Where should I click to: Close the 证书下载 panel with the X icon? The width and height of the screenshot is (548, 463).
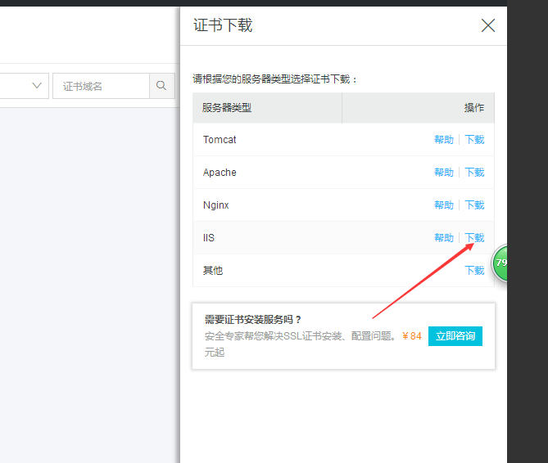[488, 25]
